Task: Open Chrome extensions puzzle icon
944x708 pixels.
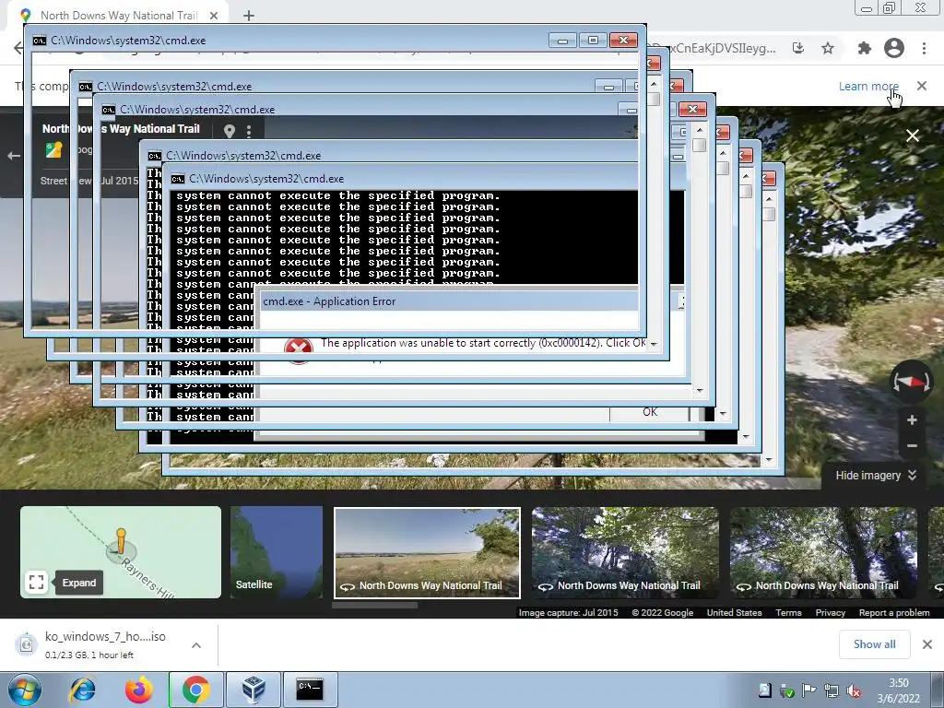Action: [x=865, y=48]
